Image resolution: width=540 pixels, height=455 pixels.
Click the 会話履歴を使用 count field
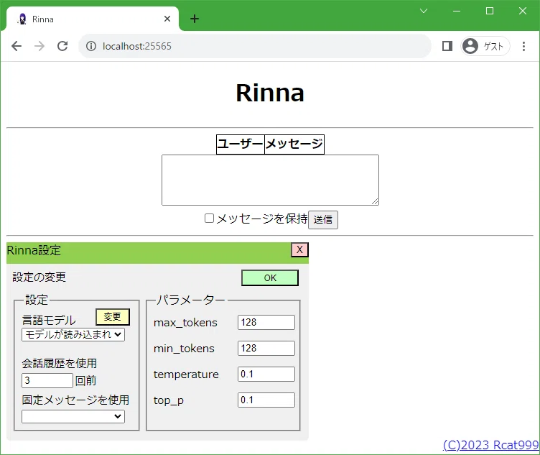[47, 380]
